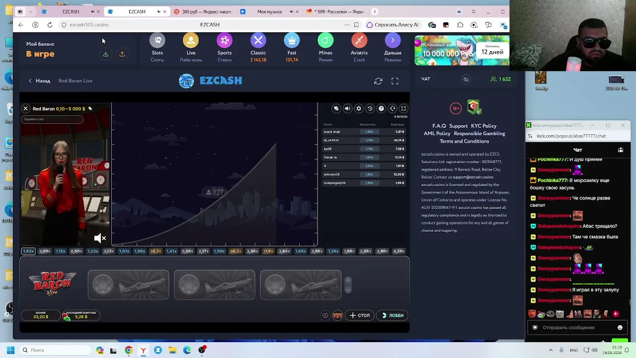Open the Classic mode icon
Screen dimensions: 636x358
(258, 41)
